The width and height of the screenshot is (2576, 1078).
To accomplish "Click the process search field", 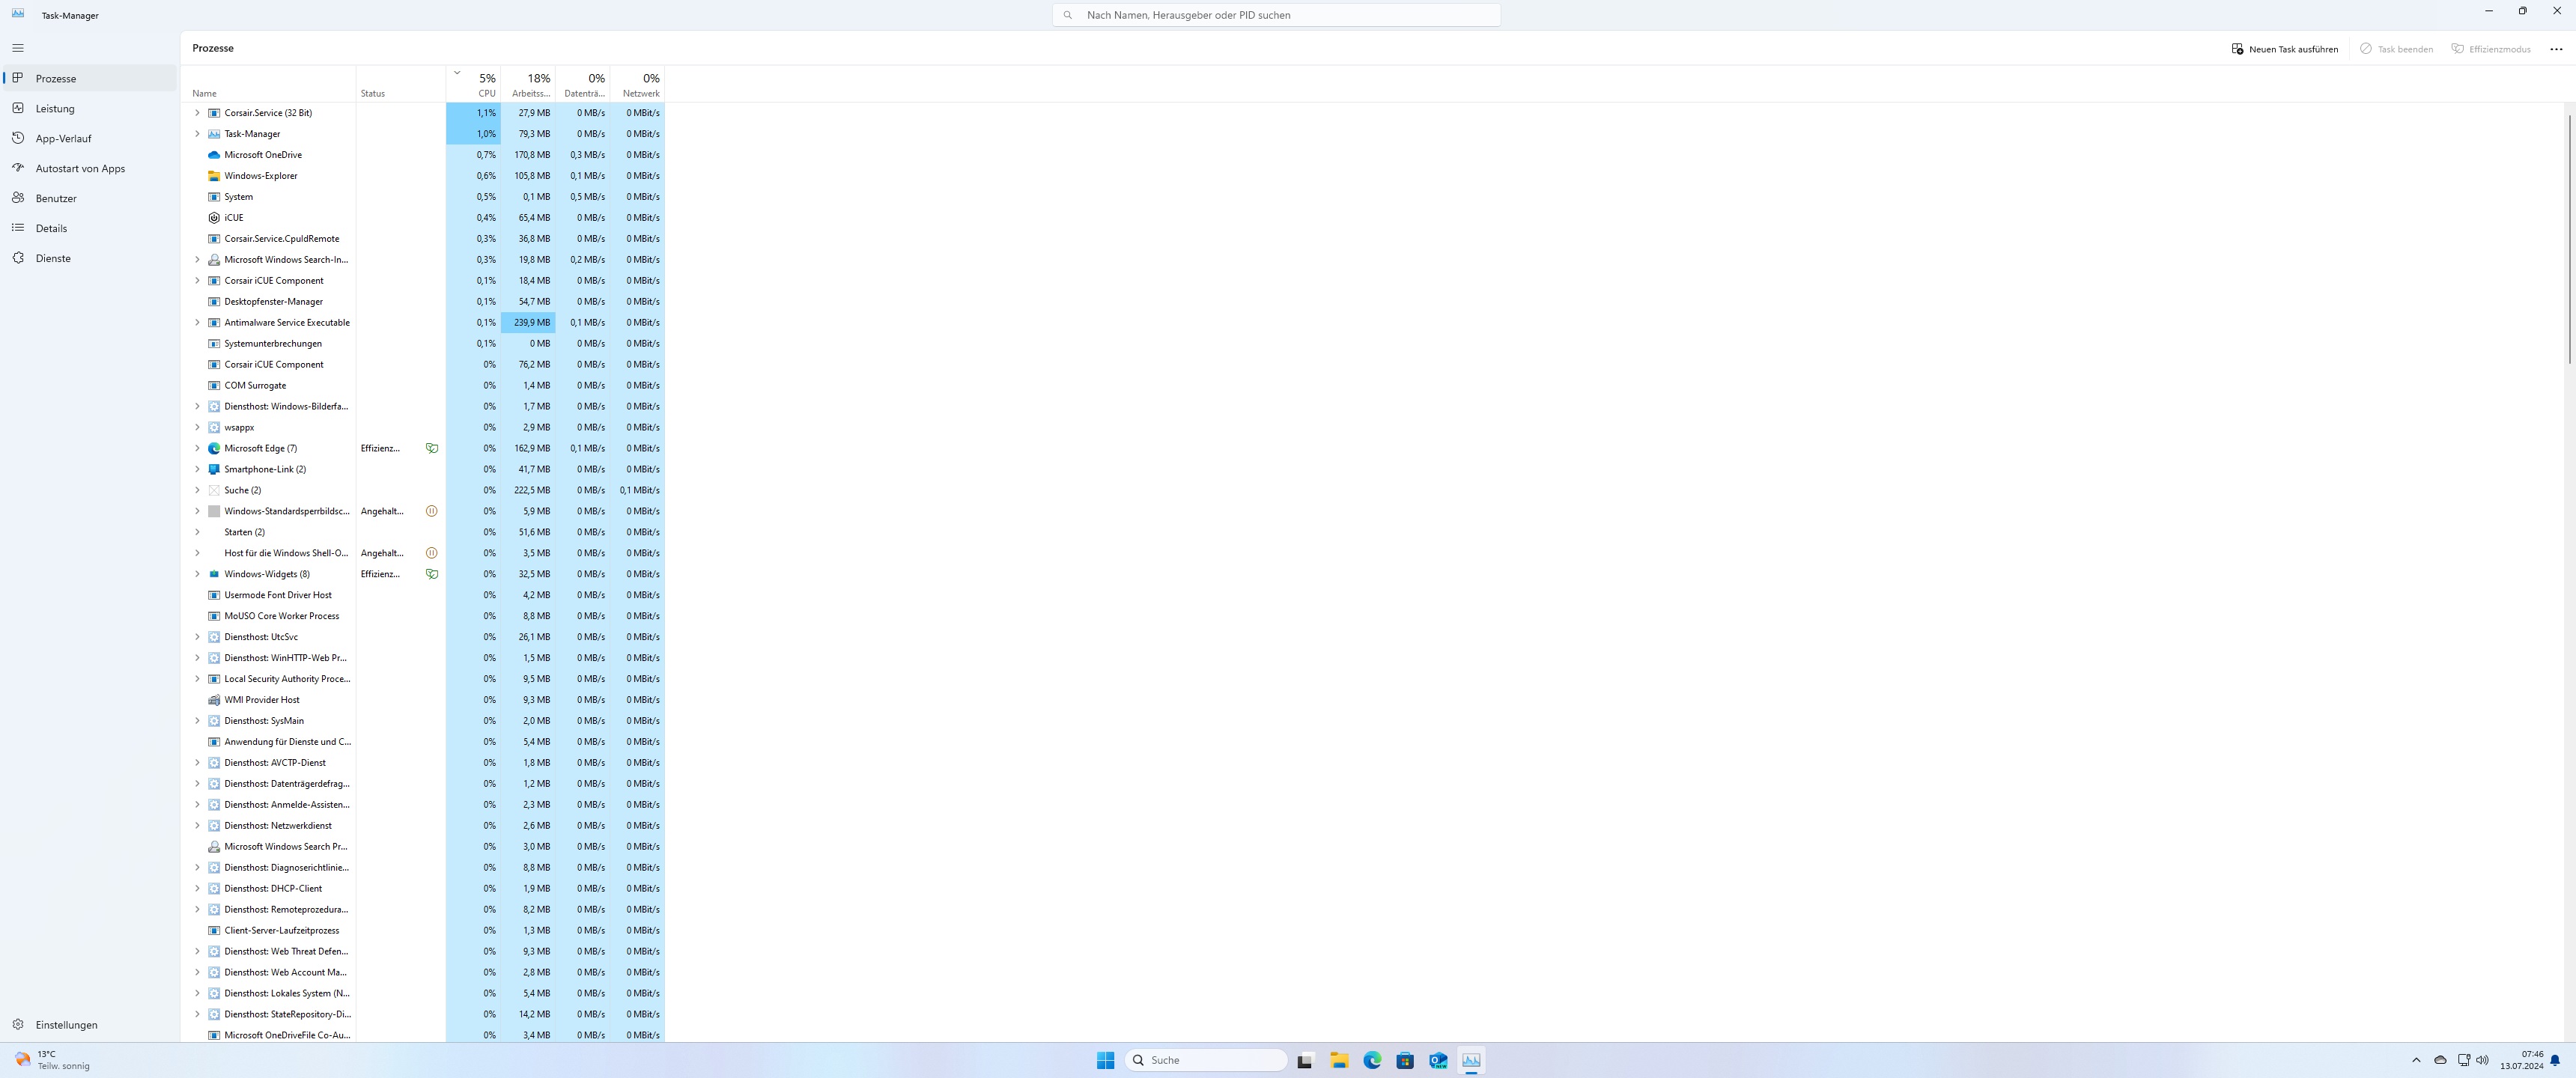I will (1276, 15).
